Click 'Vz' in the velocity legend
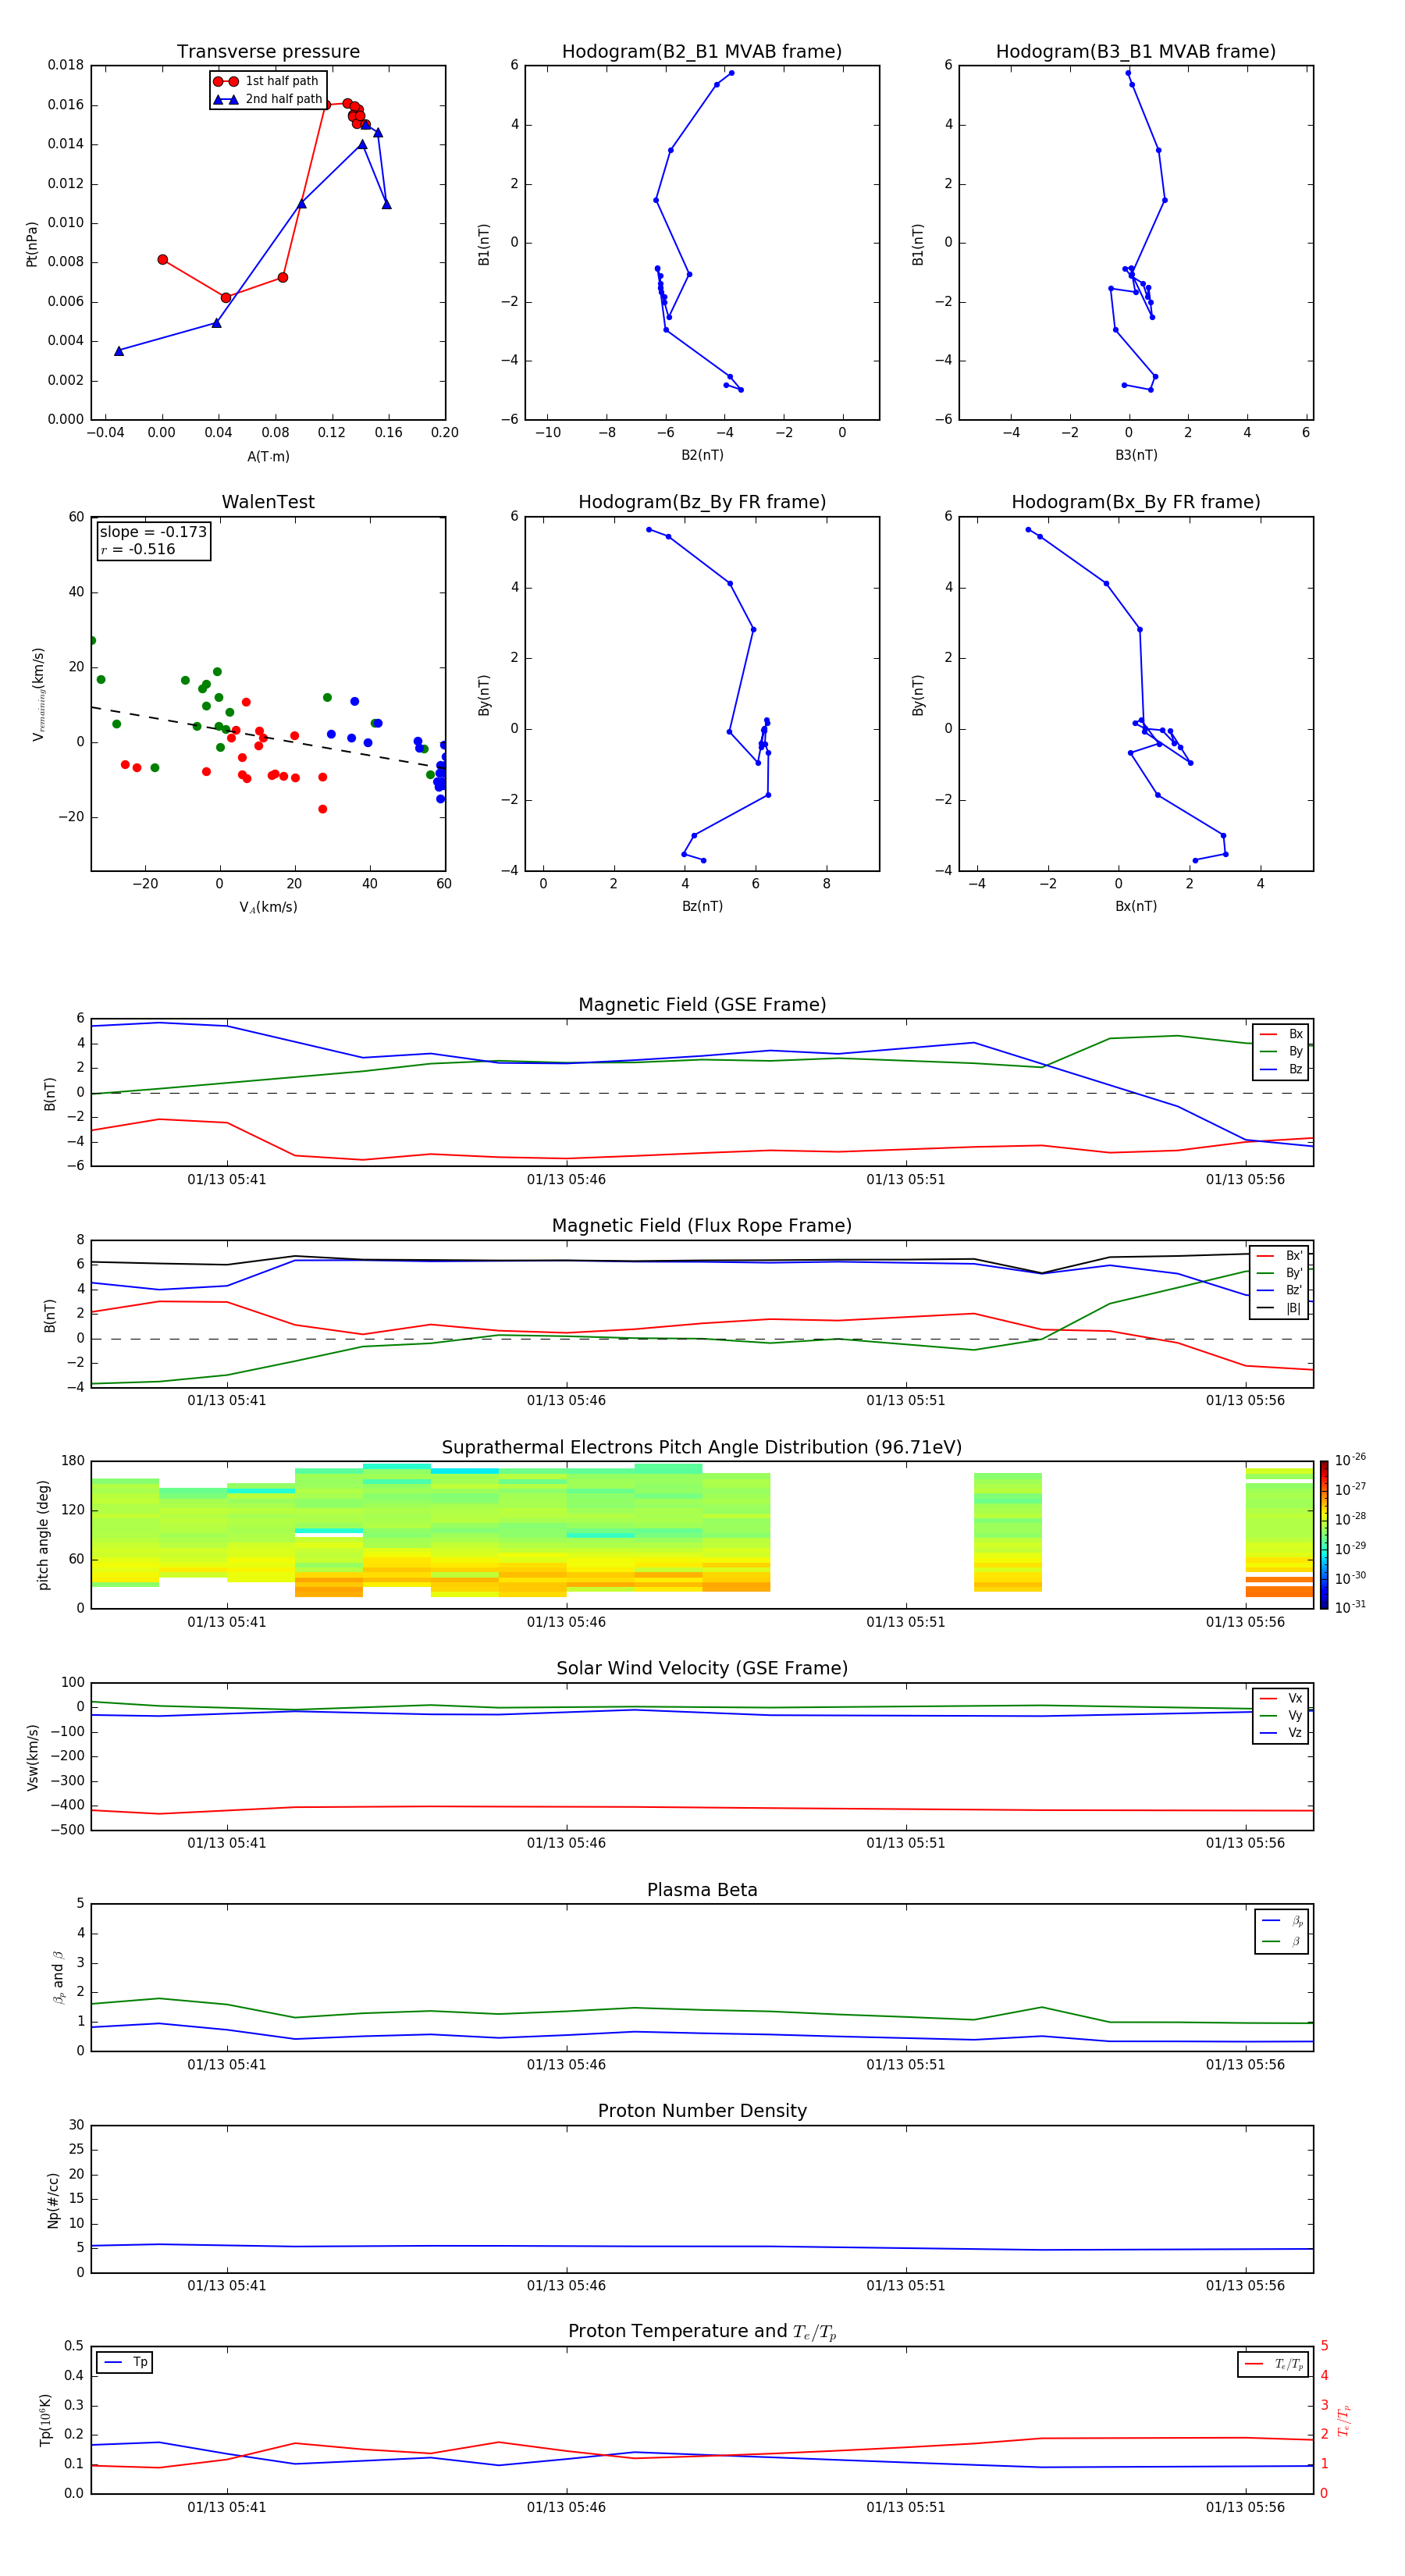This screenshot has width=1405, height=2576. (x=1282, y=1733)
